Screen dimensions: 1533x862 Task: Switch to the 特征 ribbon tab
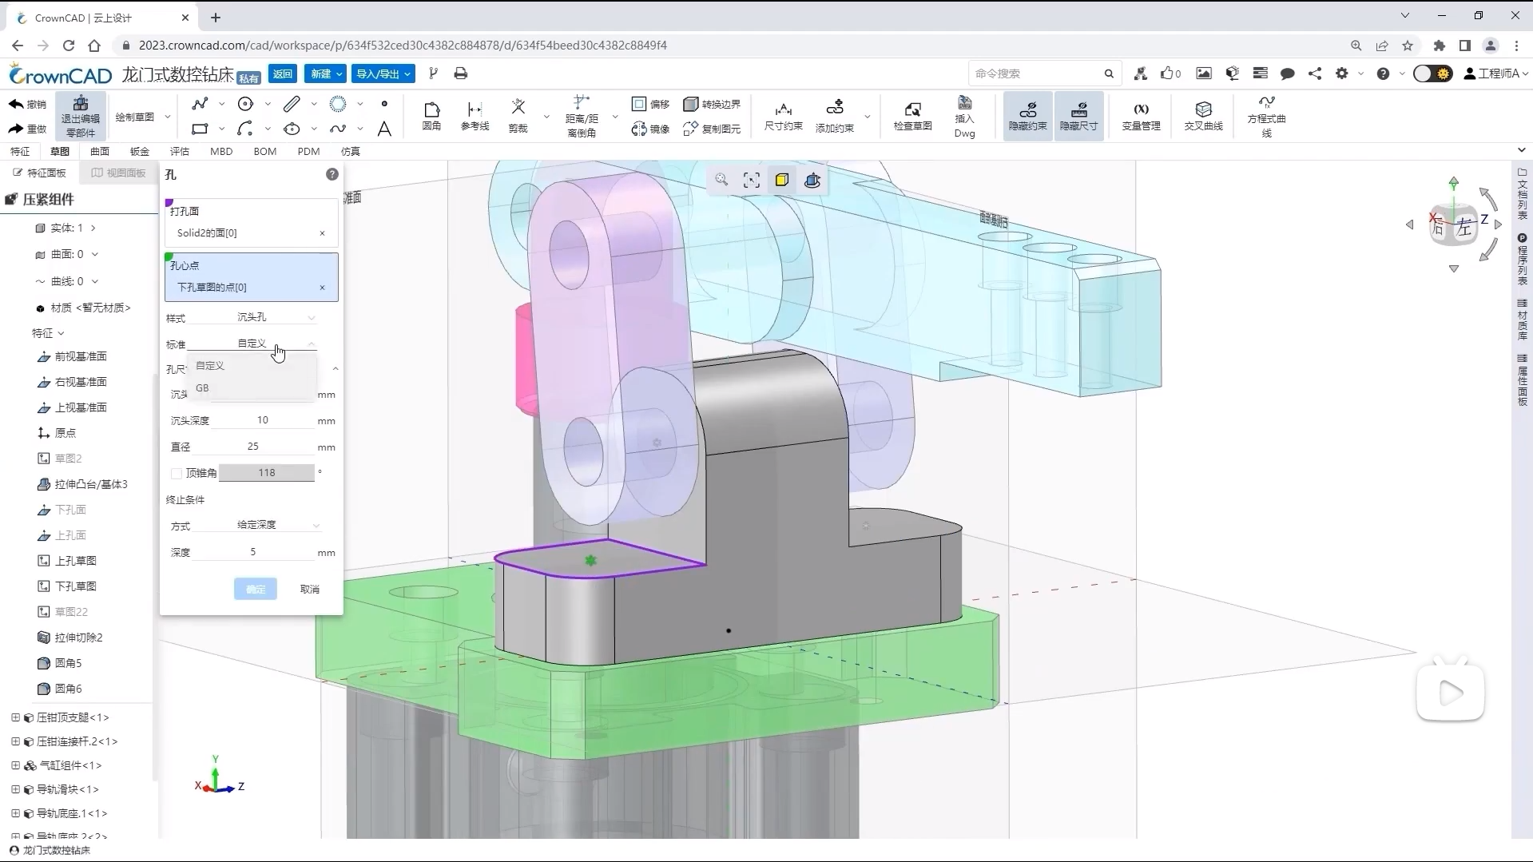pyautogui.click(x=19, y=151)
